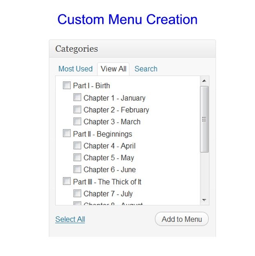Screen dimensions: 255x256
Task: Click the Add to Menu button
Action: point(181,219)
